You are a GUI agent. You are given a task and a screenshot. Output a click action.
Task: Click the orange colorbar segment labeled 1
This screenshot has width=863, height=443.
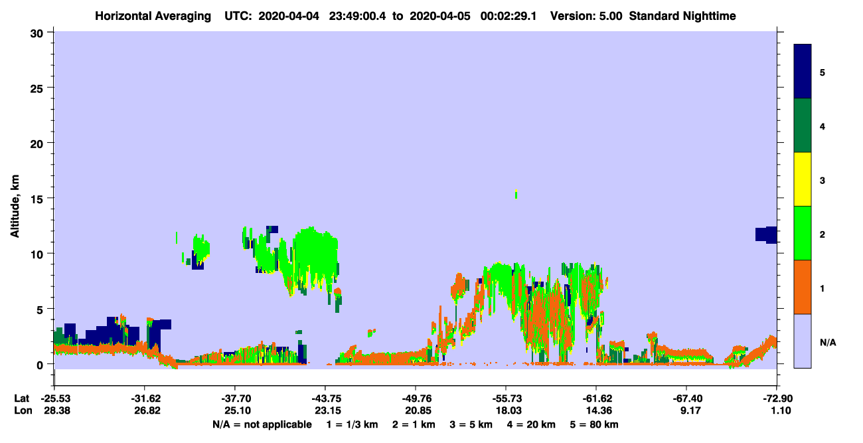pos(803,287)
